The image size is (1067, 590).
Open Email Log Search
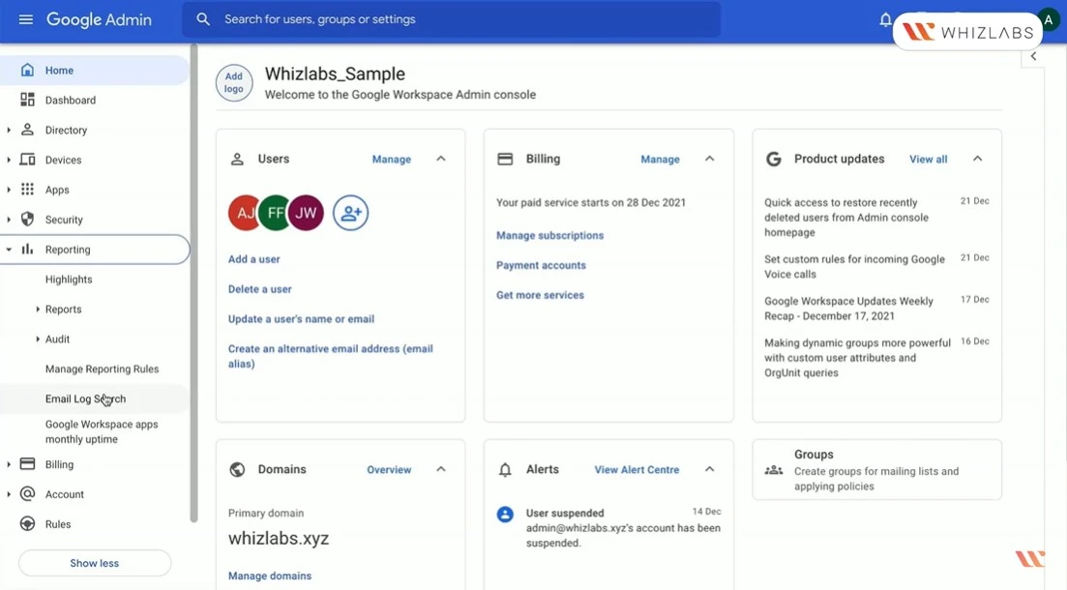pyautogui.click(x=86, y=398)
